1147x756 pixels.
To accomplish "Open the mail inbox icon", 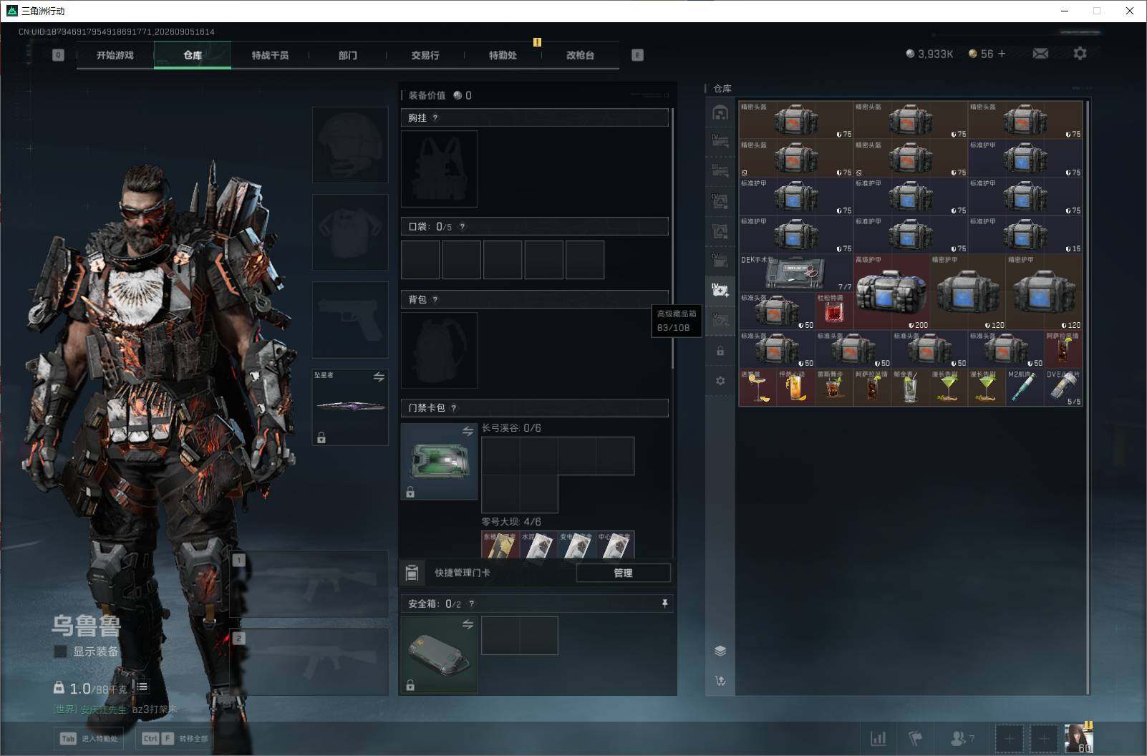I will point(1040,54).
